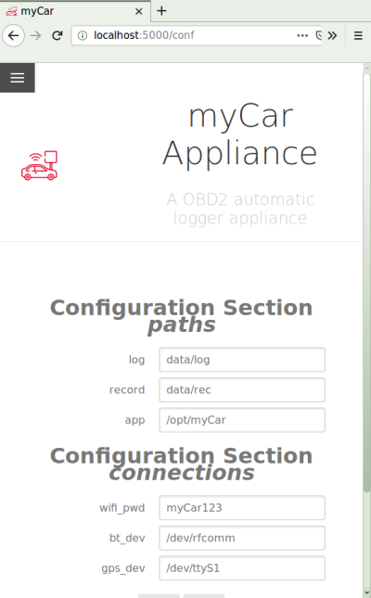Open the page actions three-dot menu

[x=302, y=35]
